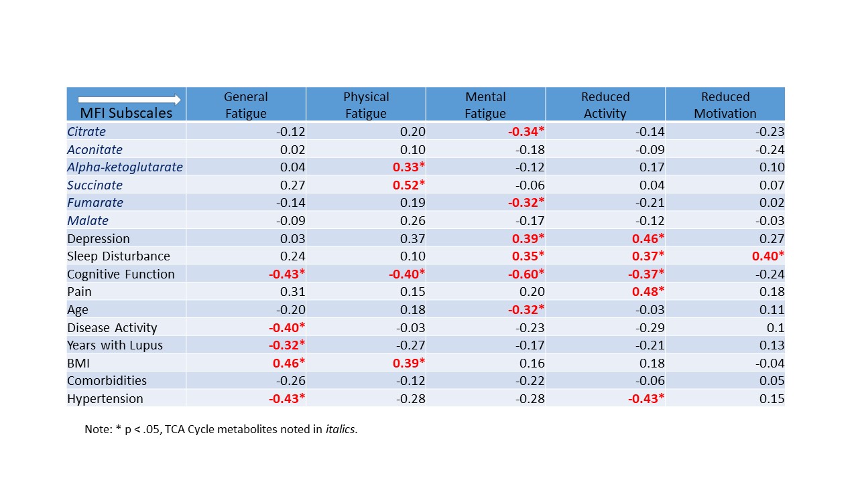Click the Cognitive Function Mental Fatigue value -0.60*
858x482 pixels.
526,274
